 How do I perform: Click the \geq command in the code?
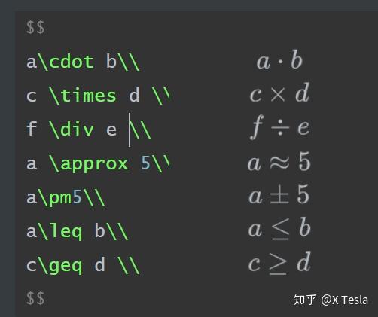(60, 265)
